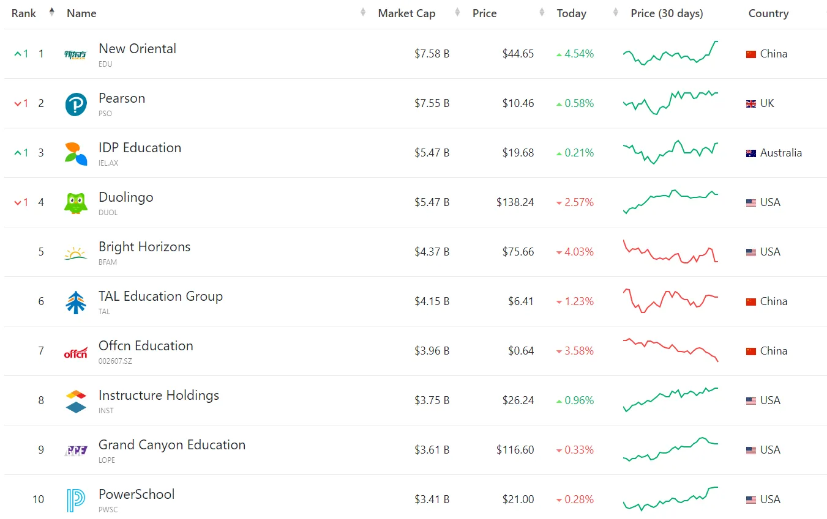This screenshot has width=827, height=519.
Task: Click the Offcn Education 30-day price chart
Action: [x=670, y=350]
